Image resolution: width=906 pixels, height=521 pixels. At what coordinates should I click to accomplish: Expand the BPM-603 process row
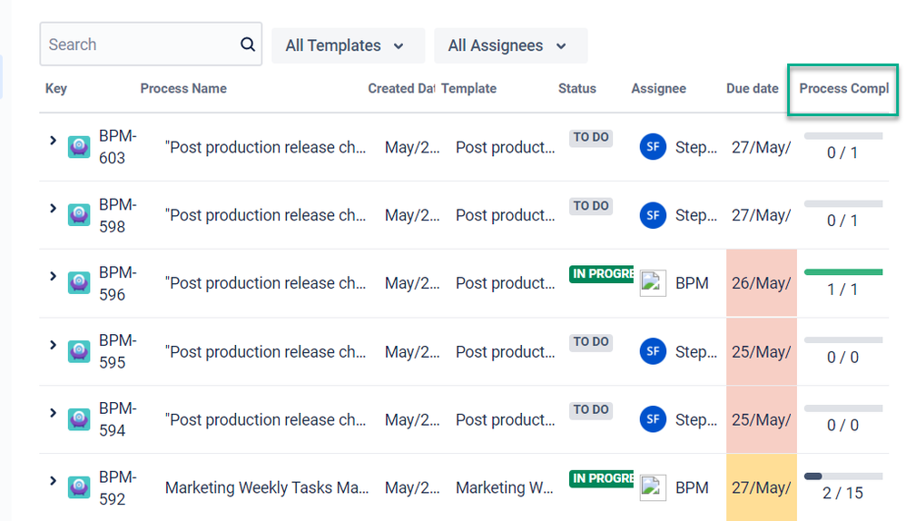pyautogui.click(x=54, y=141)
